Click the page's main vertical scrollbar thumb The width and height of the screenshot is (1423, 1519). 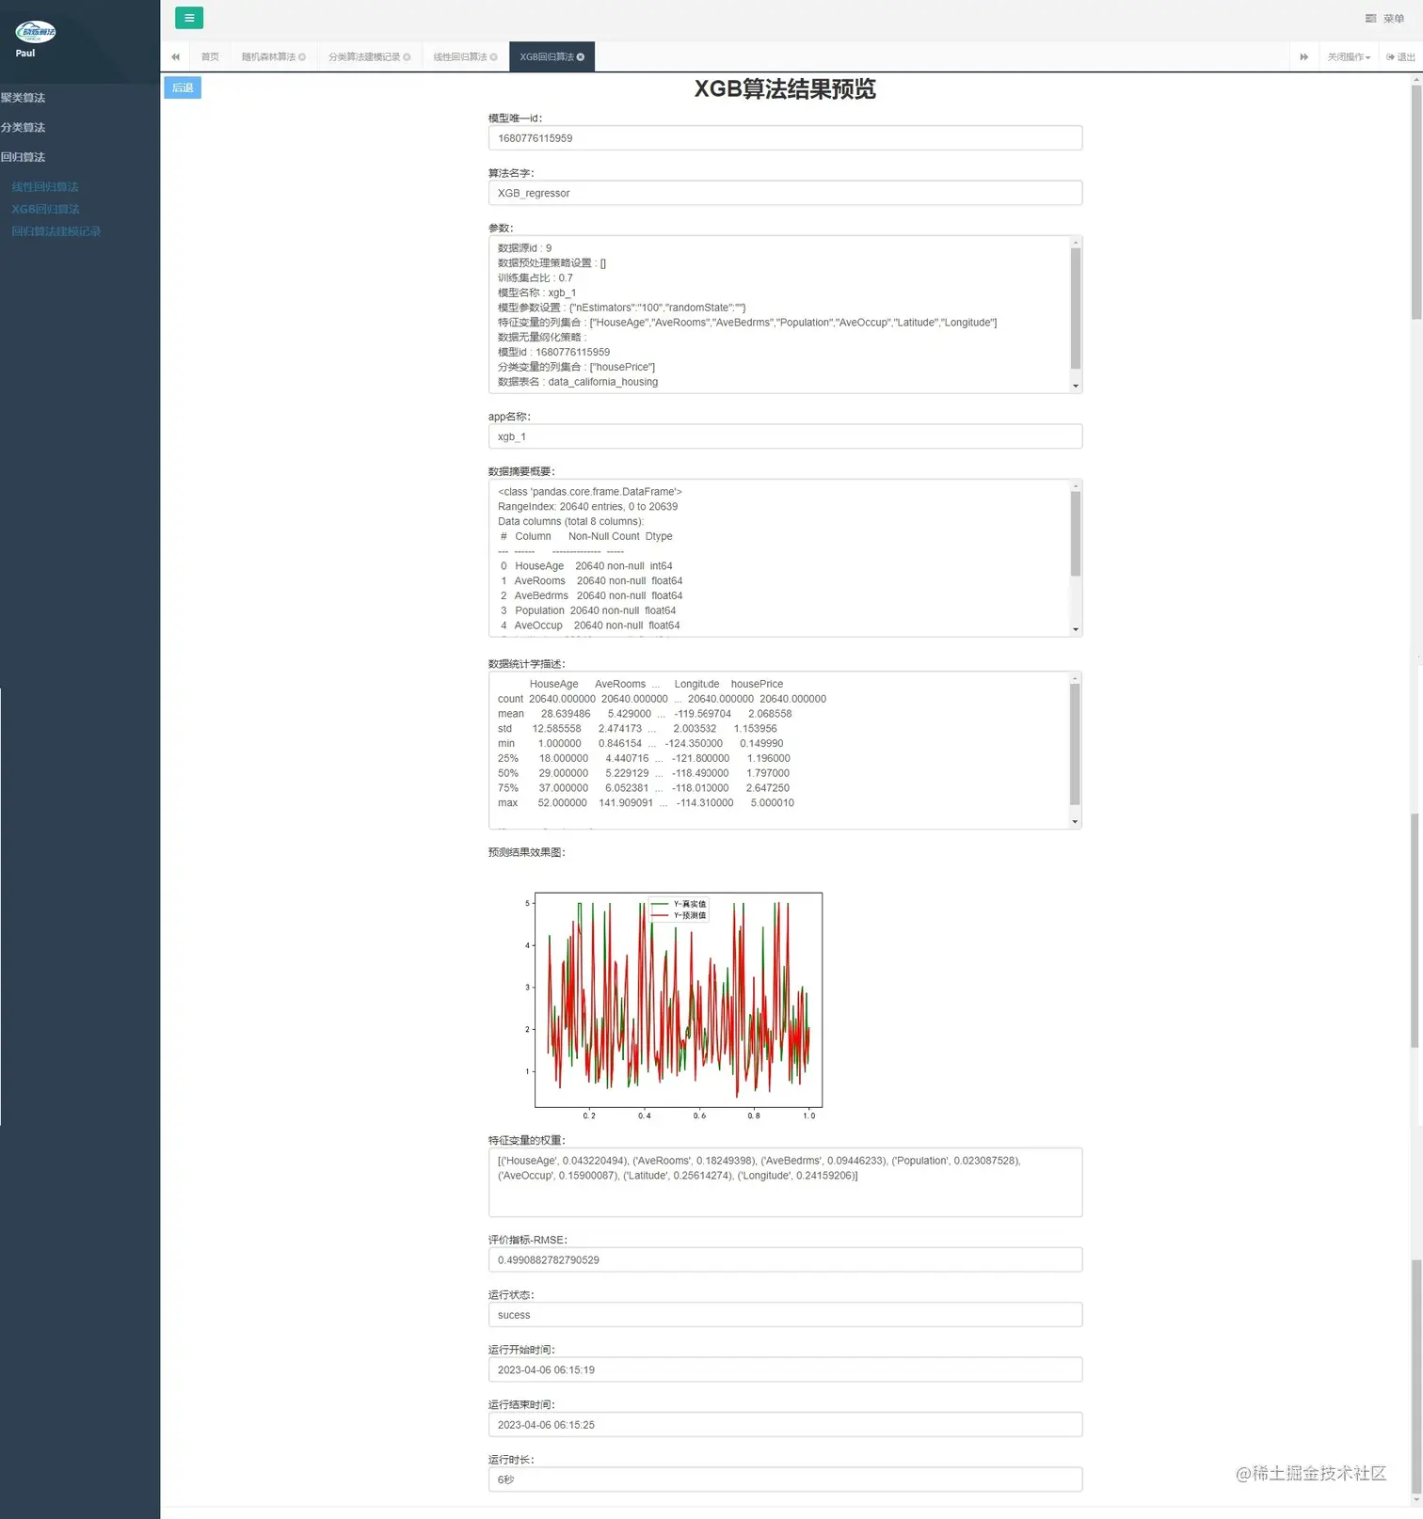click(x=1415, y=202)
